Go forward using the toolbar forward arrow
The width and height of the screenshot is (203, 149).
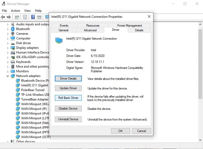coord(9,17)
